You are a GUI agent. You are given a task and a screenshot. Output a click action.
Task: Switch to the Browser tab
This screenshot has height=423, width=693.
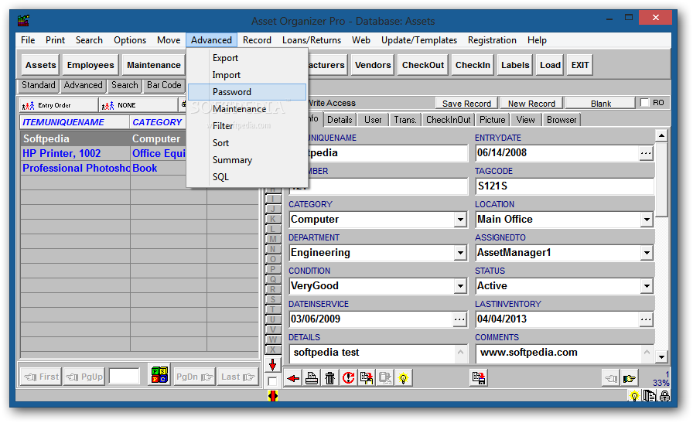point(562,120)
